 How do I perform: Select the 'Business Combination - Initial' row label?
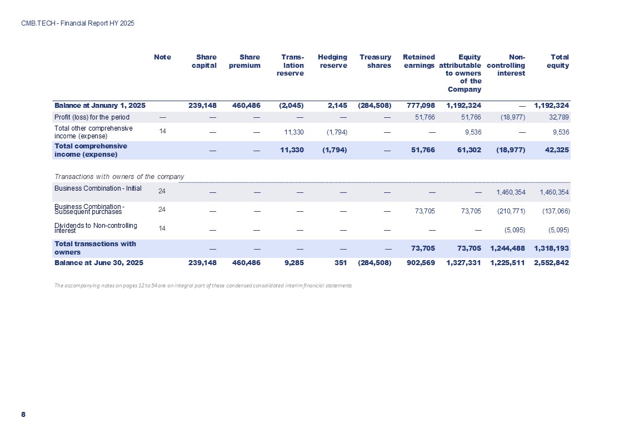click(x=98, y=188)
